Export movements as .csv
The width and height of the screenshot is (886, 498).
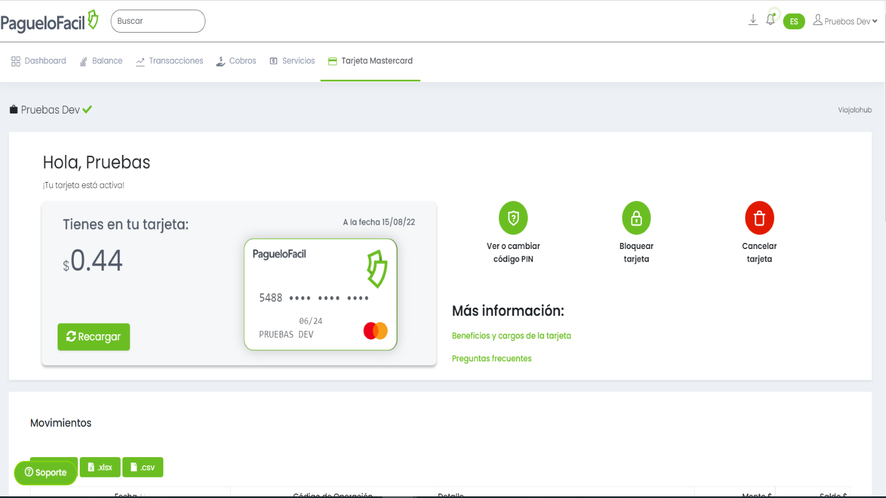143,467
